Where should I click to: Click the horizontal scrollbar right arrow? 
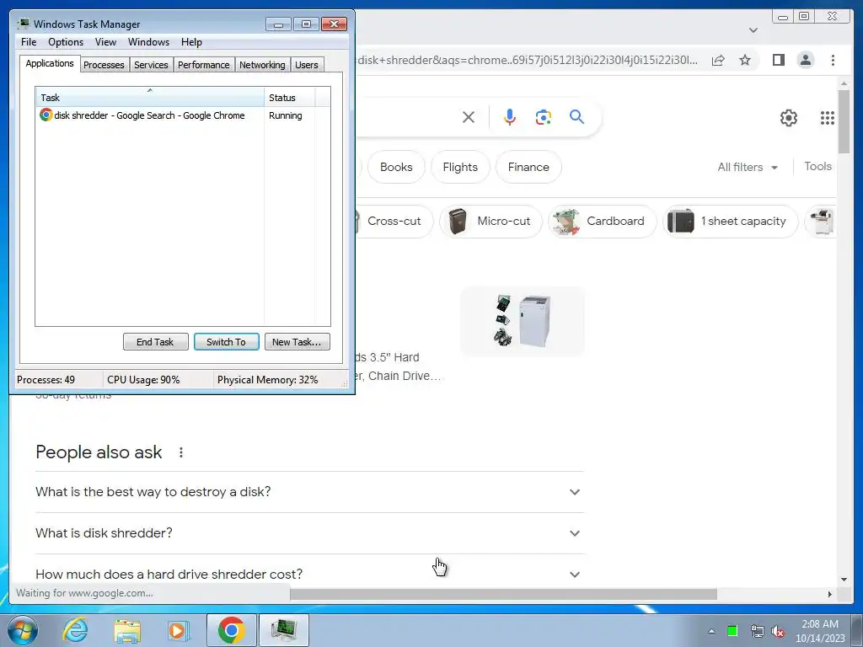click(x=830, y=594)
